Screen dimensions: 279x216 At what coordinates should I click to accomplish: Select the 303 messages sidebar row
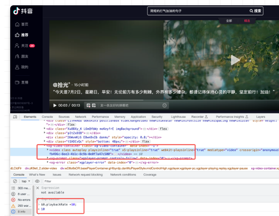[21, 188]
